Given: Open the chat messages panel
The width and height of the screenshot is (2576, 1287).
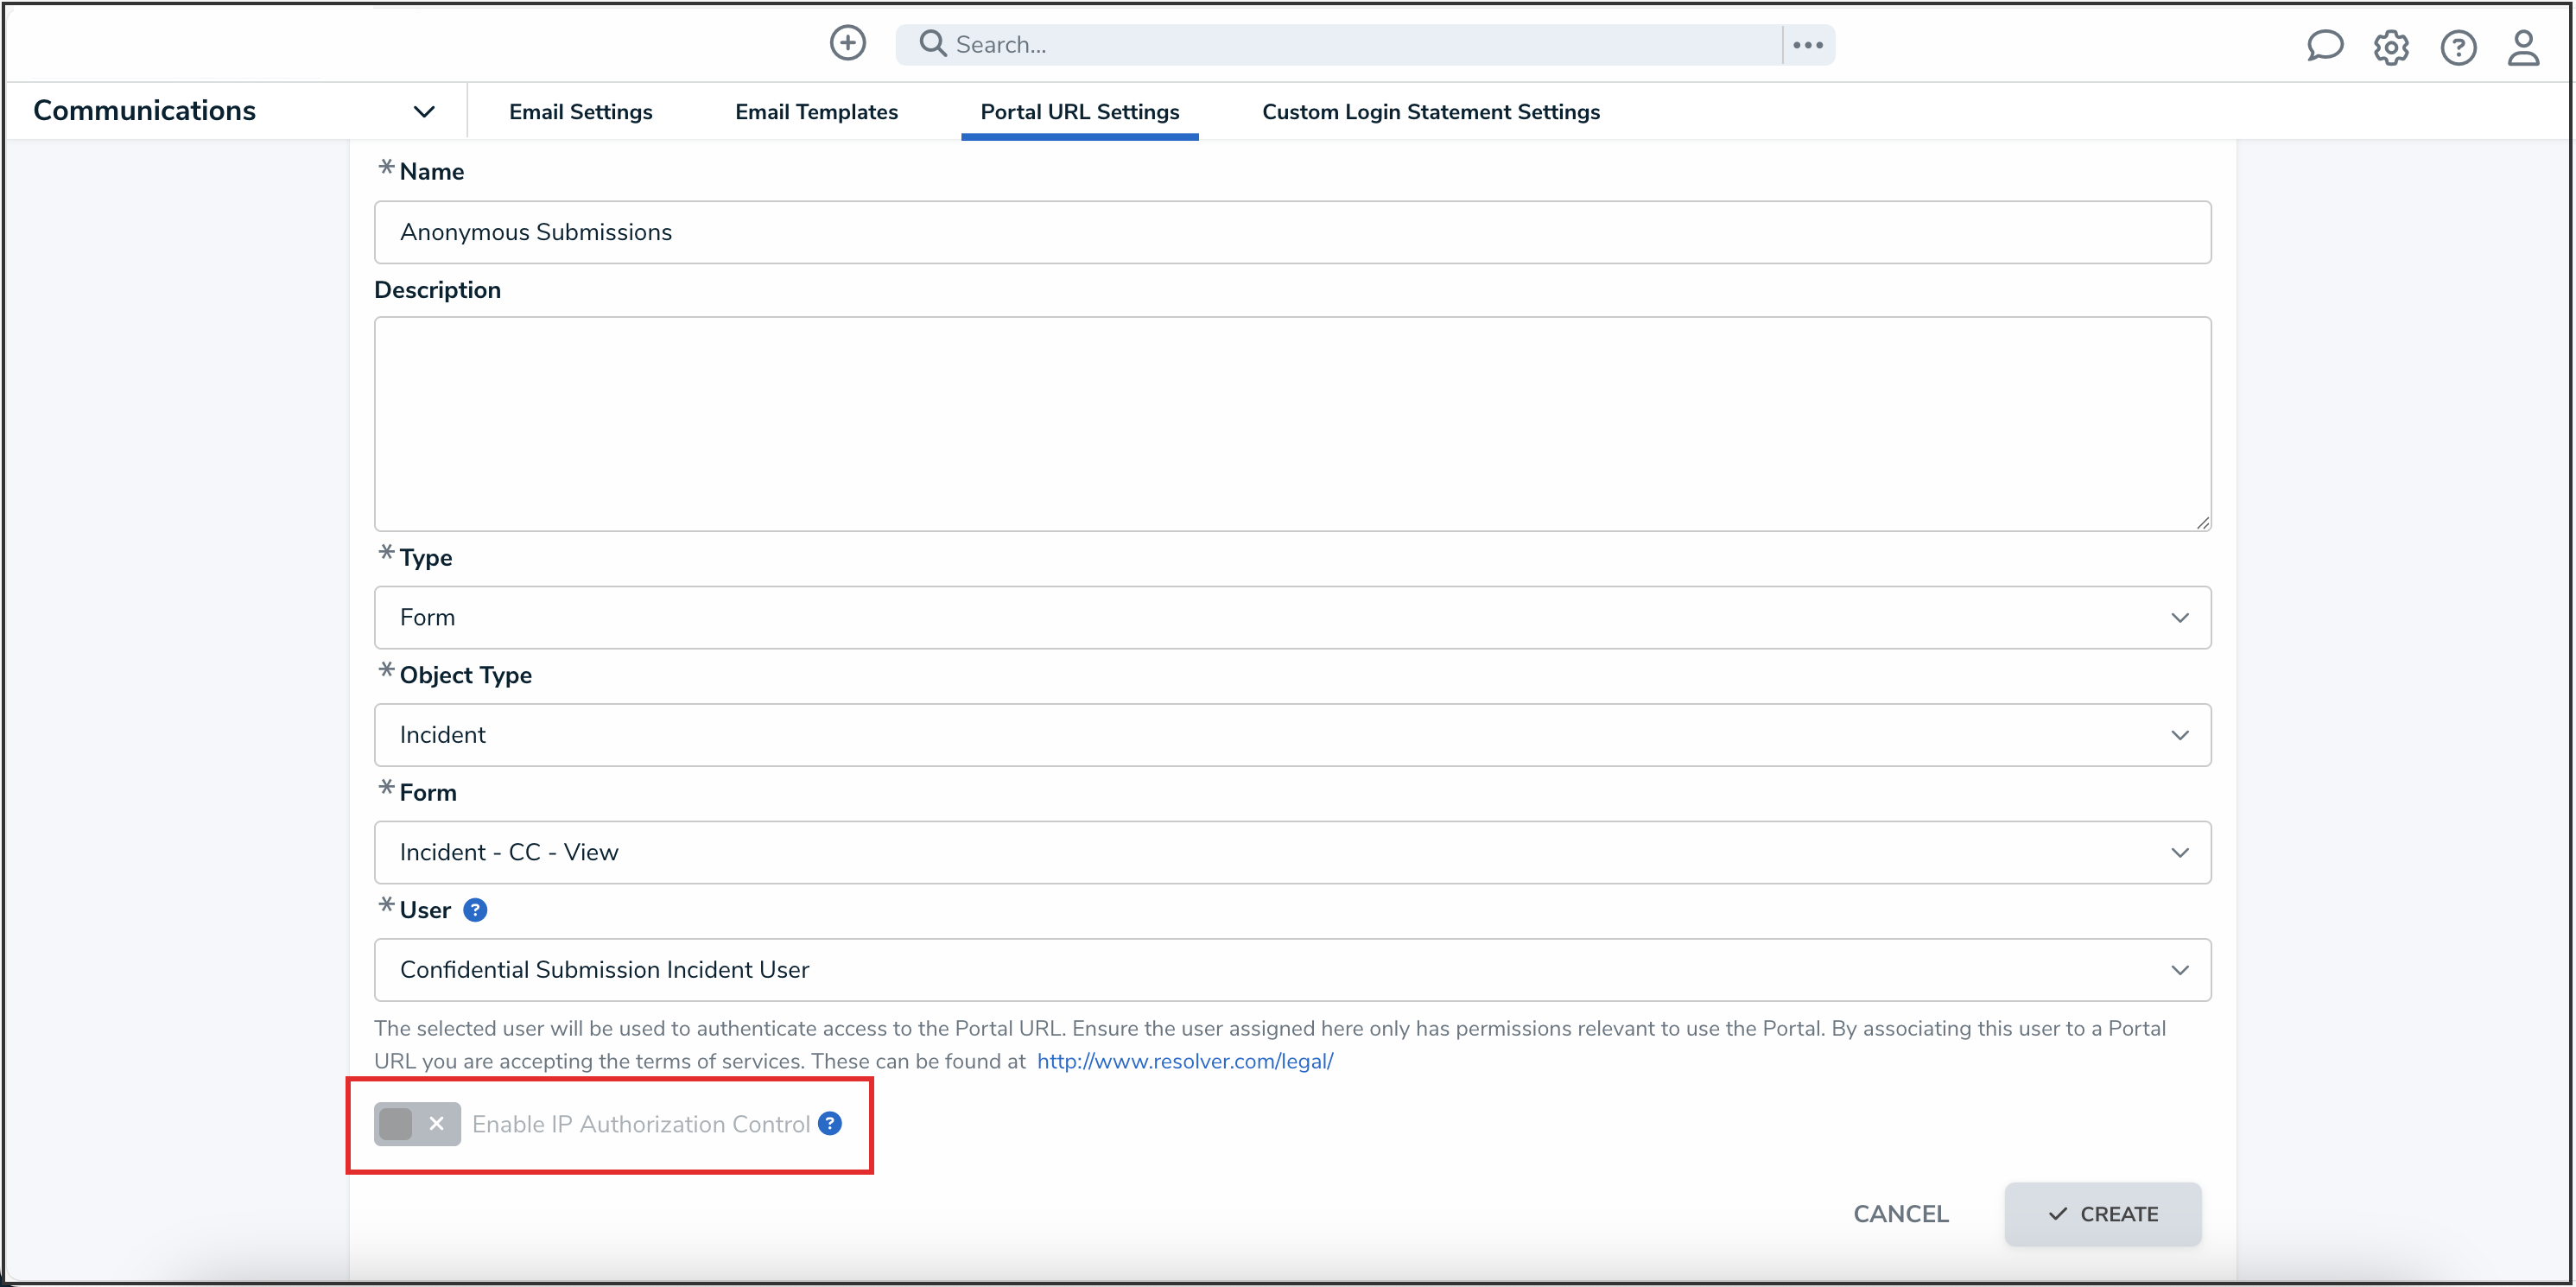Looking at the screenshot, I should [2325, 46].
